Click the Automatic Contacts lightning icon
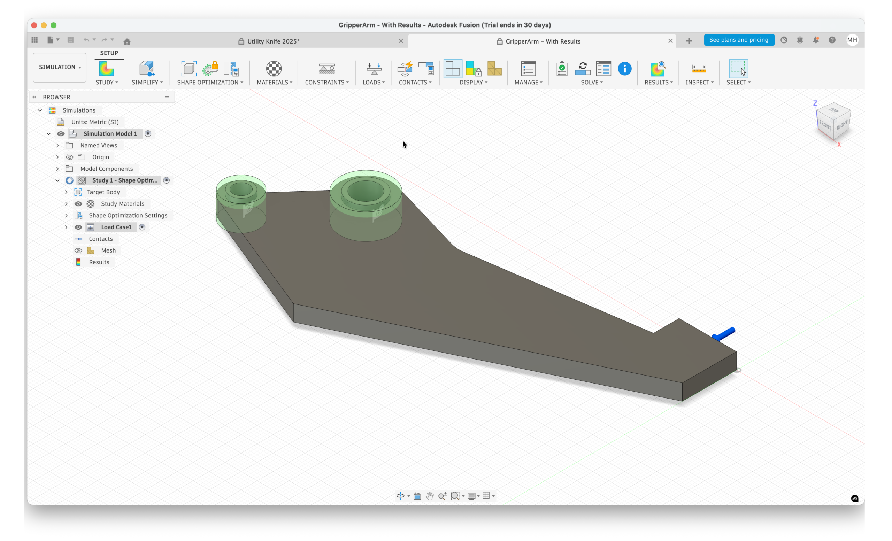The height and width of the screenshot is (541, 892). pyautogui.click(x=405, y=68)
